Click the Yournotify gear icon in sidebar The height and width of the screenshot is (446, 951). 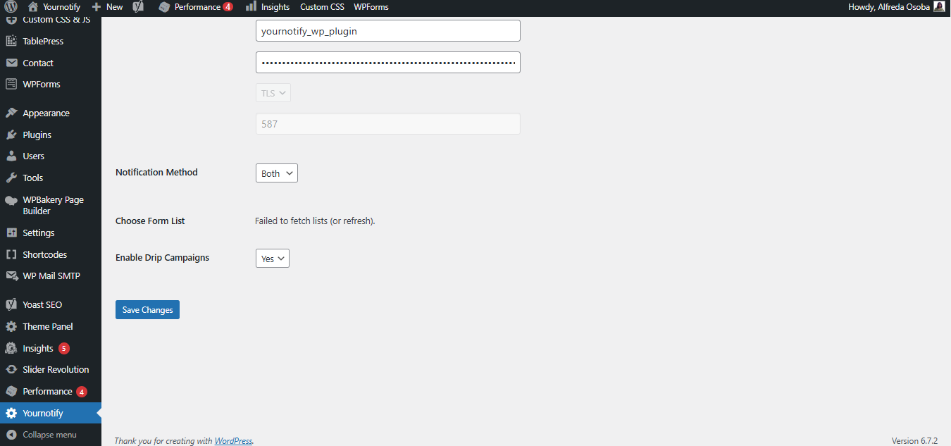pyautogui.click(x=11, y=413)
